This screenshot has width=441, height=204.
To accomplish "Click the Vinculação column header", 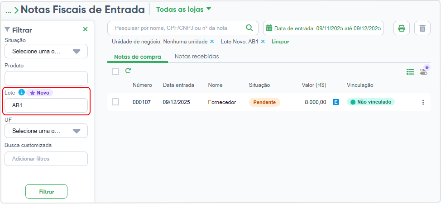I will tap(360, 85).
